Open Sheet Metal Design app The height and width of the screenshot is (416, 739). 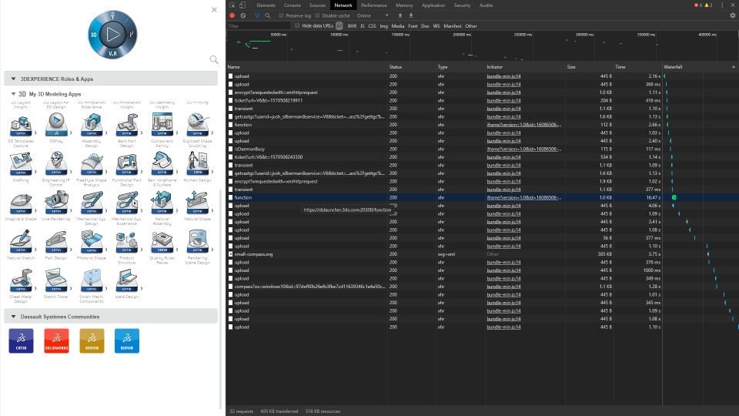coord(21,281)
